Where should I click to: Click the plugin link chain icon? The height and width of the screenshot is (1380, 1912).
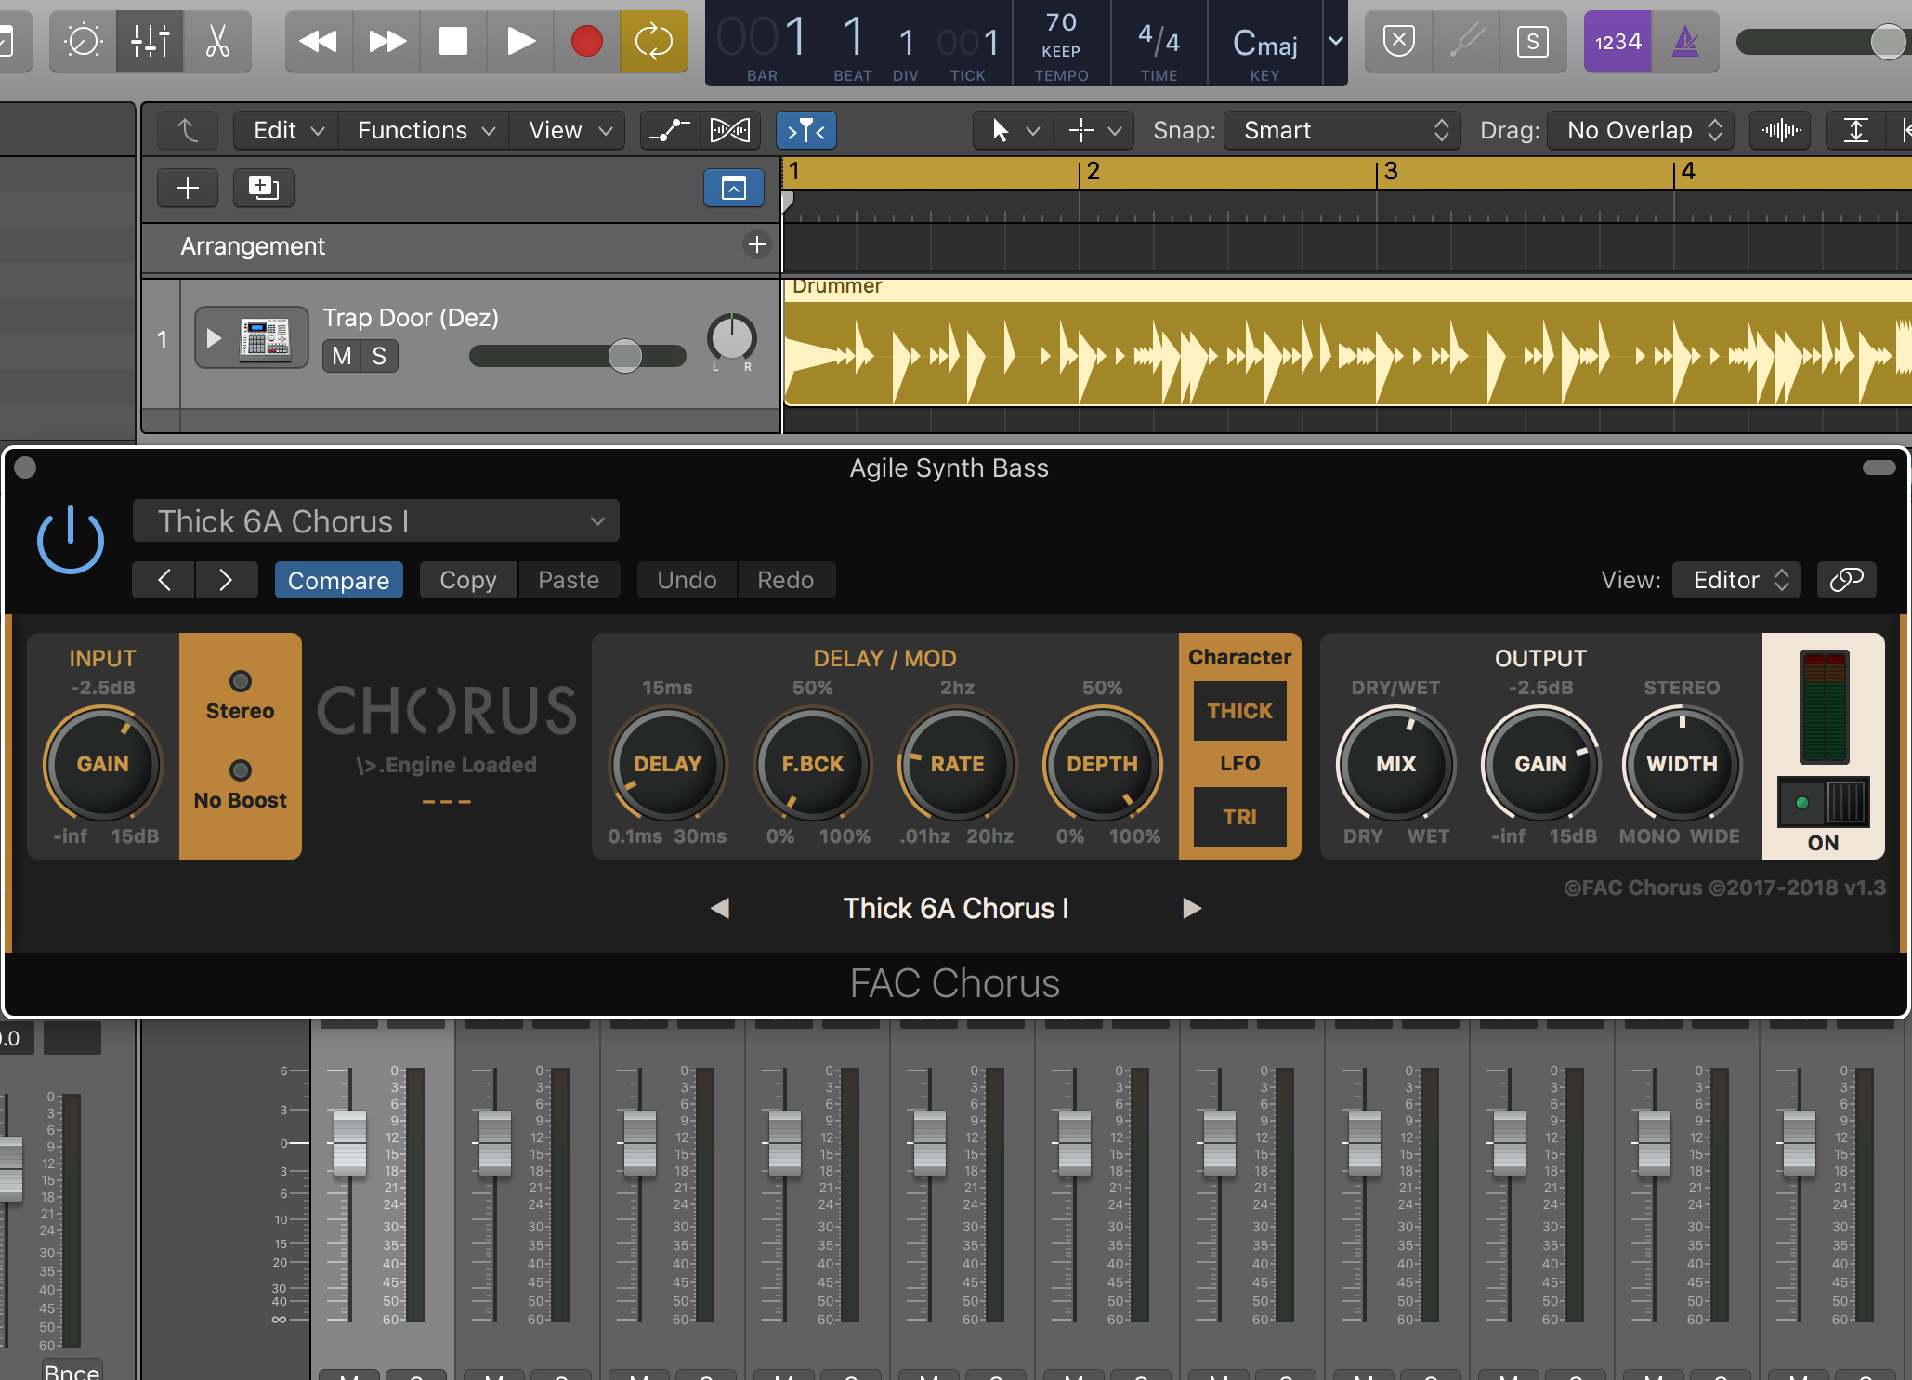pyautogui.click(x=1846, y=580)
